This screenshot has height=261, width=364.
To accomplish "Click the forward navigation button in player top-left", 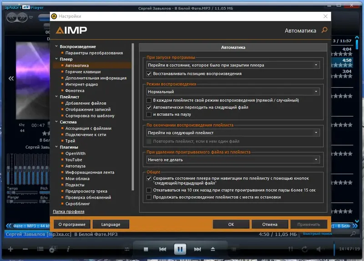I will tap(22, 17).
